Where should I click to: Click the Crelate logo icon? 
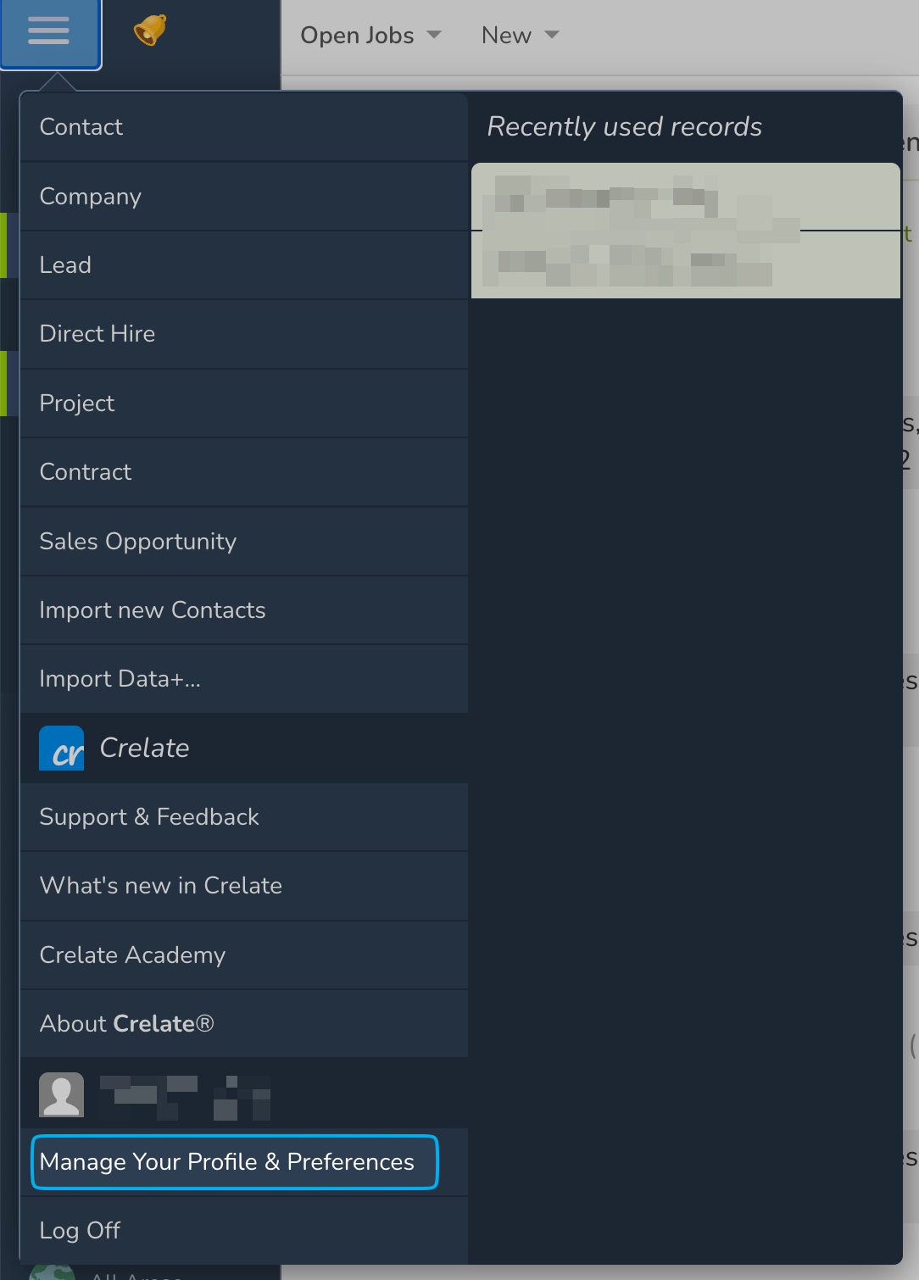click(x=62, y=749)
